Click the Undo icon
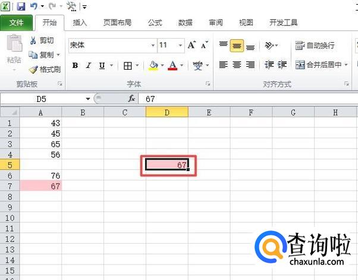Image resolution: width=358 pixels, height=280 pixels. tap(34, 6)
